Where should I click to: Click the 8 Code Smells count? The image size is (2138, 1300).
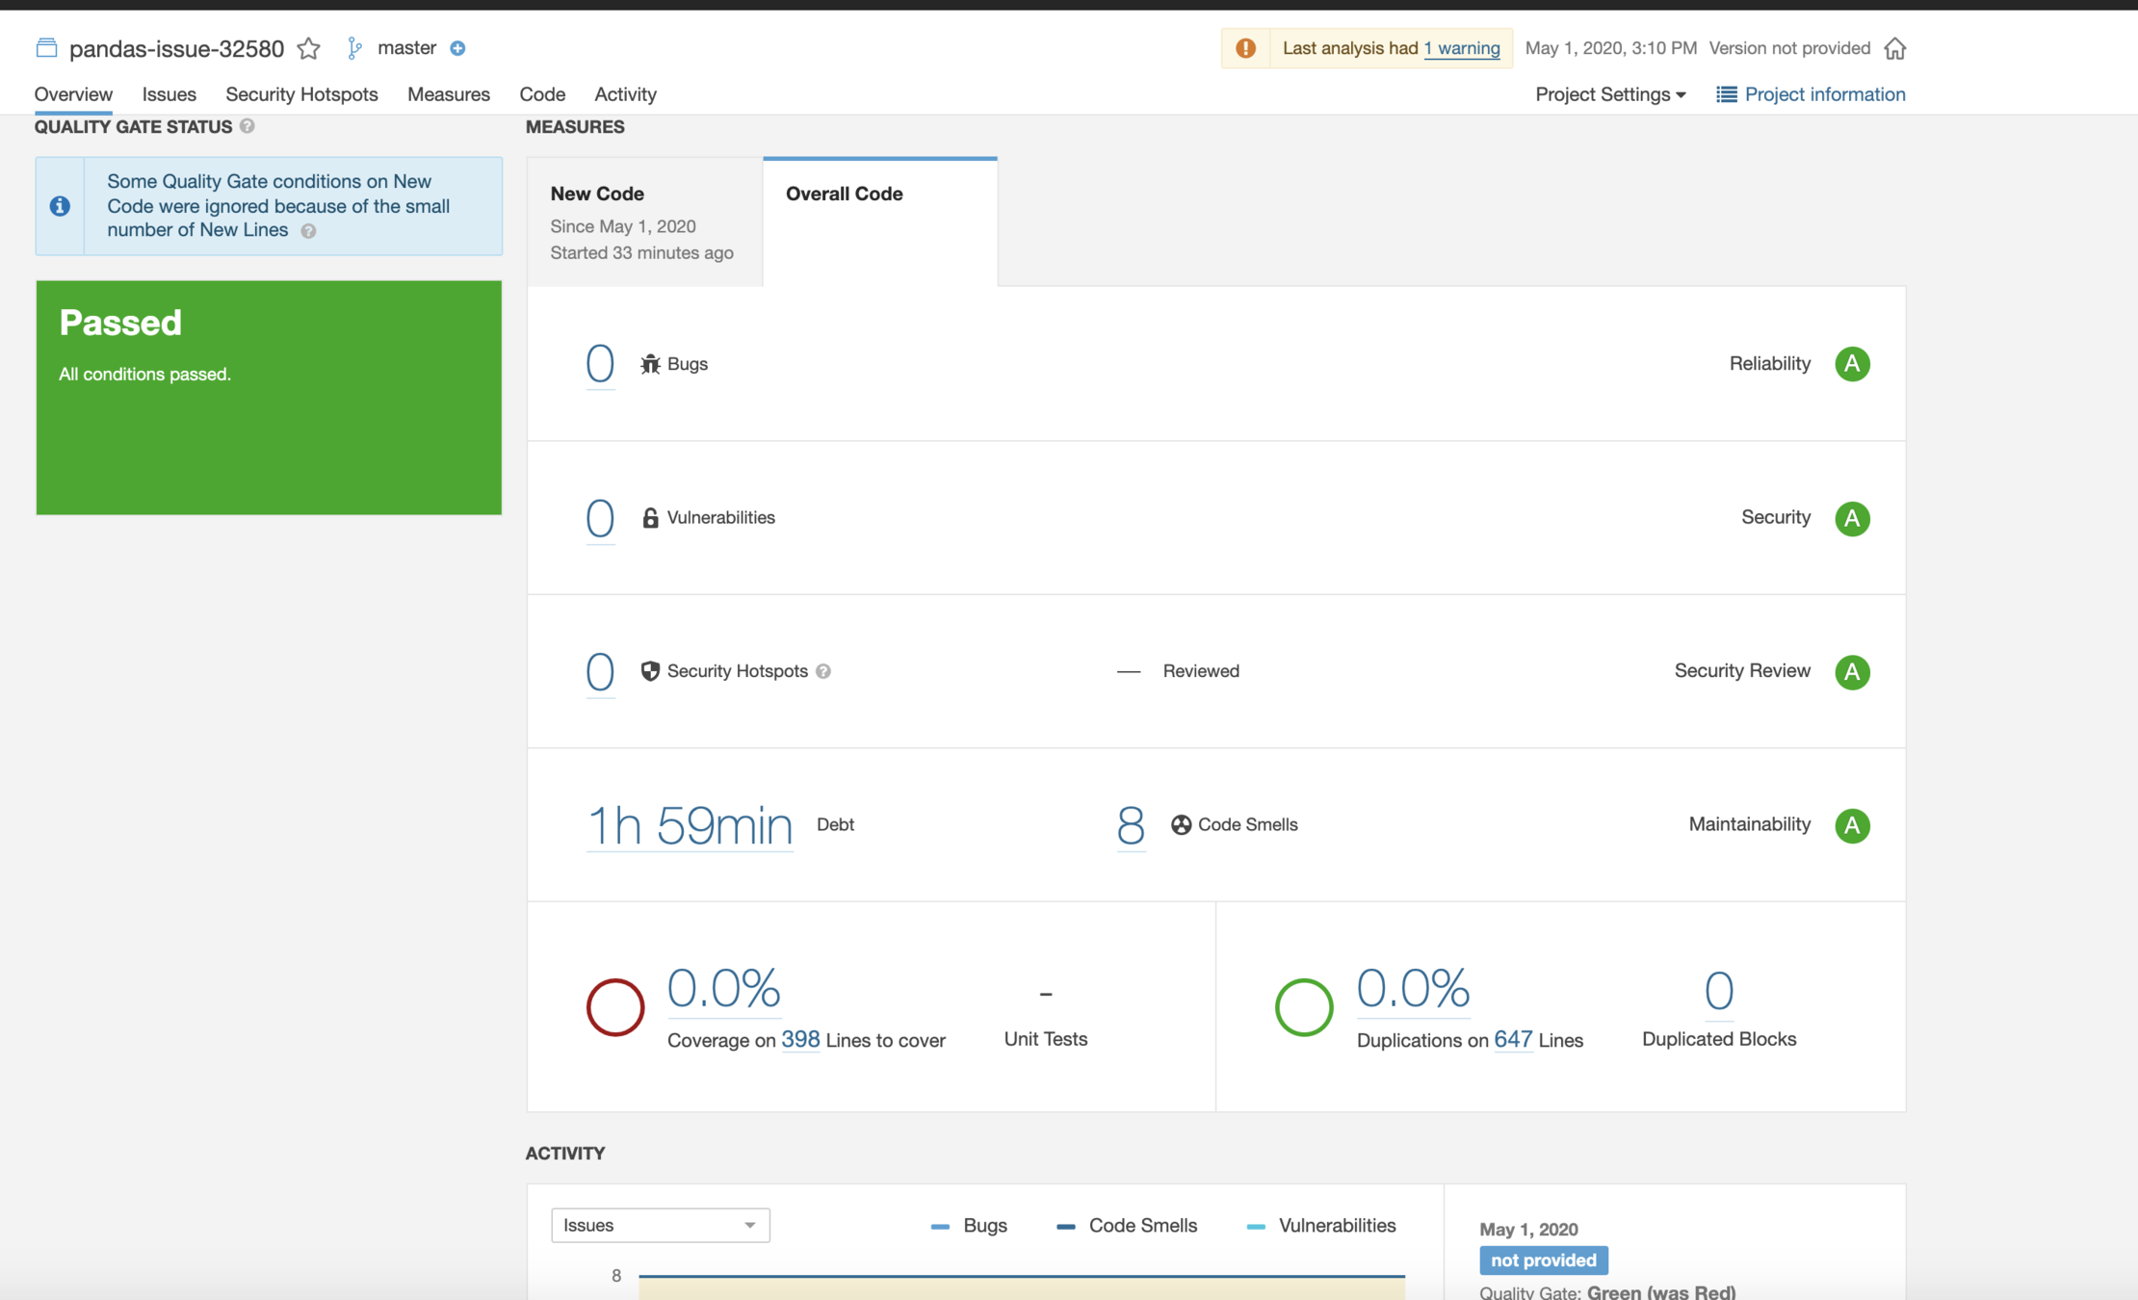(1131, 825)
